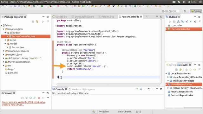Screen dimensions: 203x114
Task: Collapse the model package
Action: coord(5,44)
